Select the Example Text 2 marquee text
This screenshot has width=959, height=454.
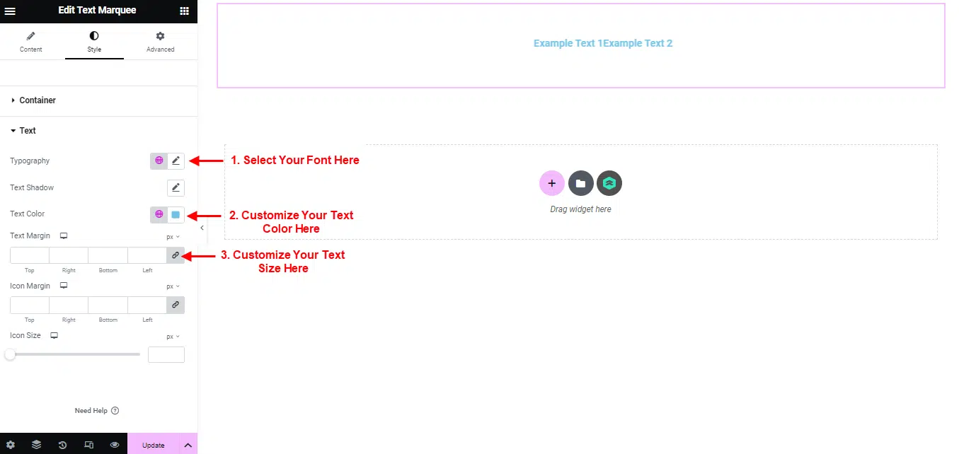coord(638,43)
